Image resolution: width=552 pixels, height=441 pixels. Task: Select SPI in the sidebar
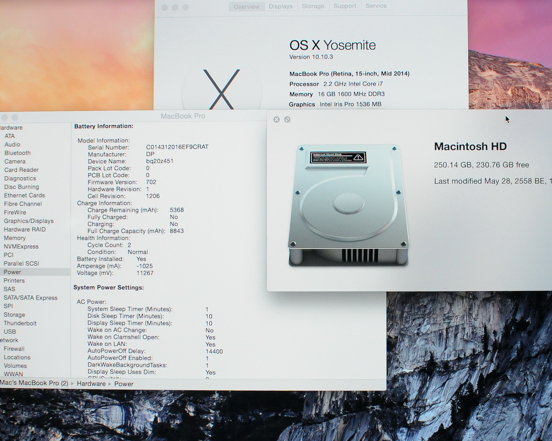click(8, 306)
